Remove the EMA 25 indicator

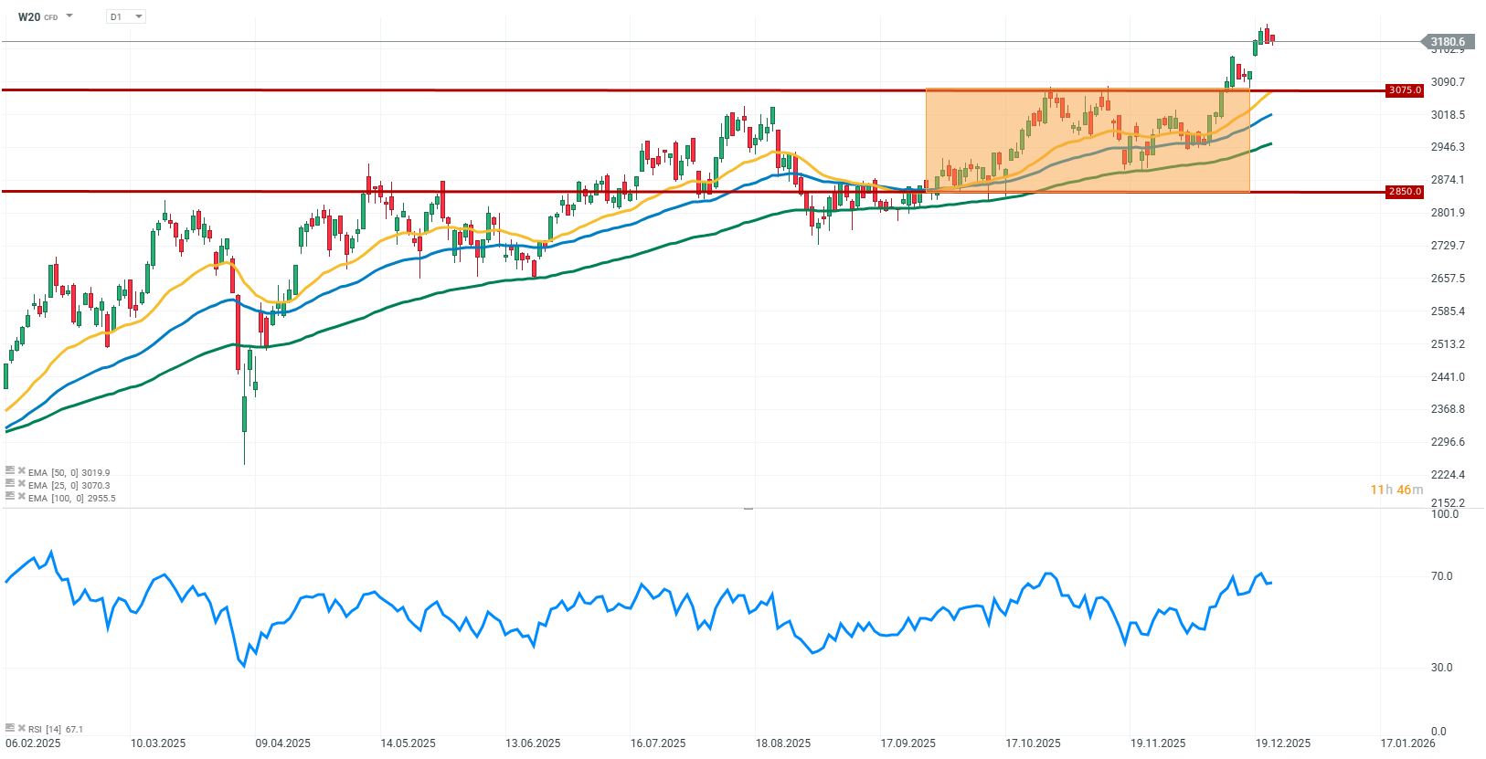pyautogui.click(x=21, y=483)
